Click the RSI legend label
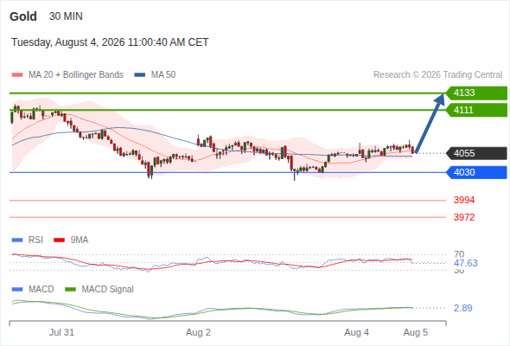The height and width of the screenshot is (346, 510). [35, 240]
